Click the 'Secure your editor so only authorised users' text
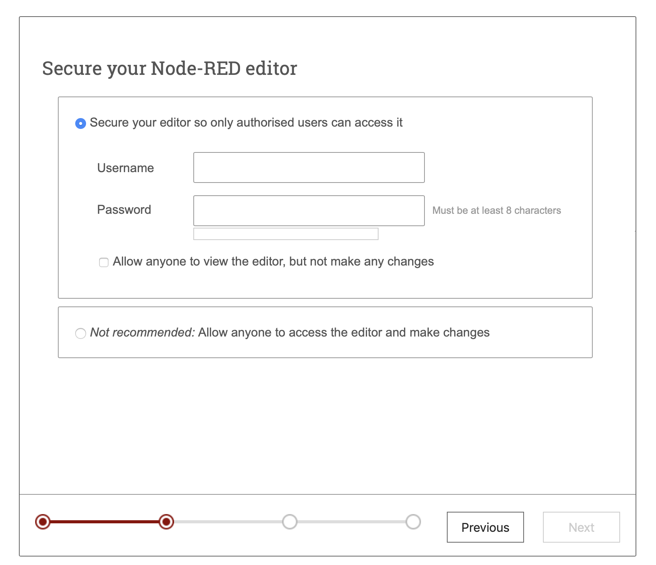 (246, 123)
